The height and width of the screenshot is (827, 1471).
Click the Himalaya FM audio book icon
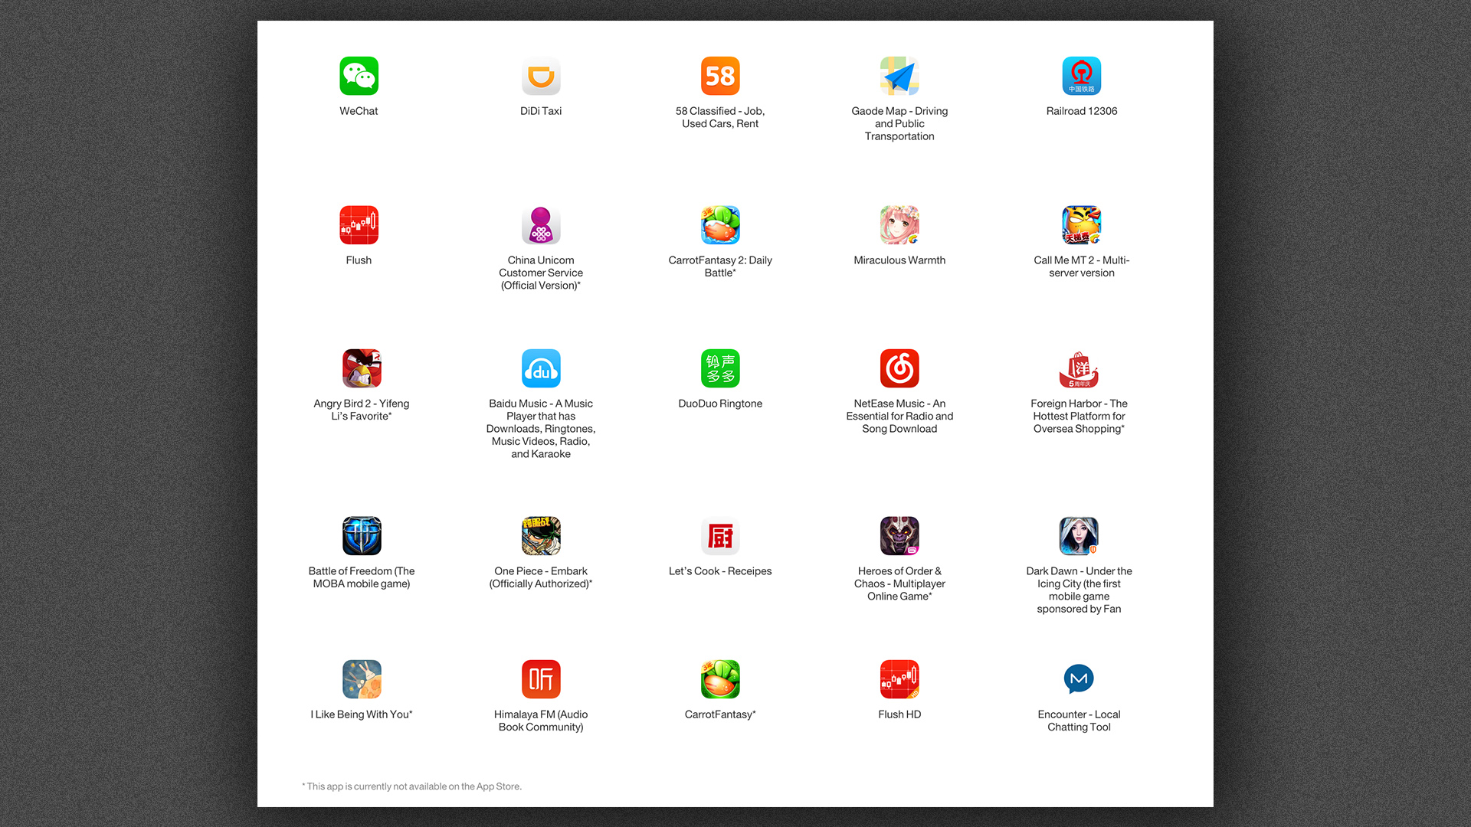(541, 679)
